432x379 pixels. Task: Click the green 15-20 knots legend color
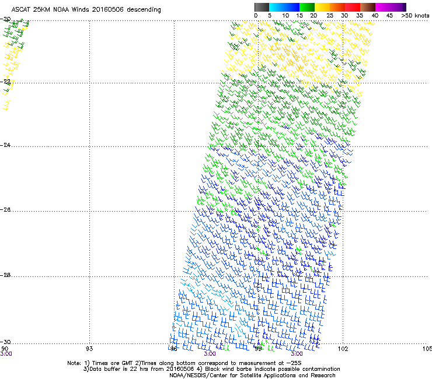click(307, 7)
